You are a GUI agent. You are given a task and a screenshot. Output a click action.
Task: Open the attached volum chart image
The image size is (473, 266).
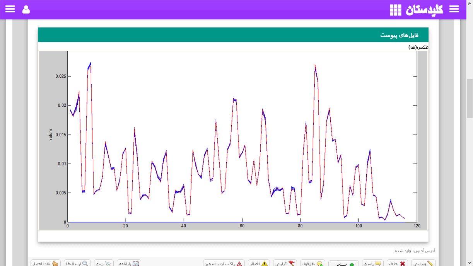233,140
